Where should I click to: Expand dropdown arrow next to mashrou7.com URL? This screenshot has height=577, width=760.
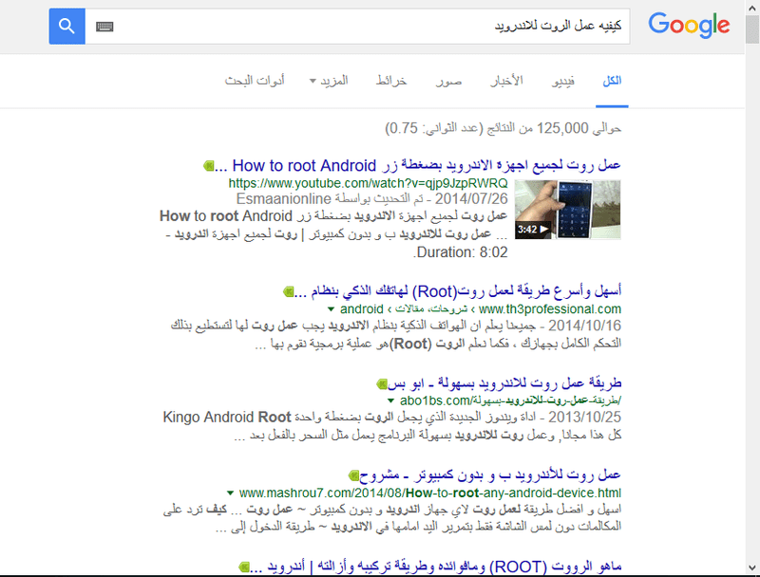231,493
